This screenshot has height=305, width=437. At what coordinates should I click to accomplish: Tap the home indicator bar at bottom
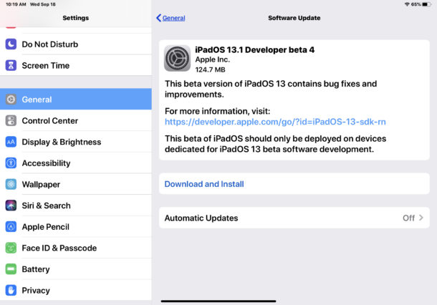pos(218,301)
